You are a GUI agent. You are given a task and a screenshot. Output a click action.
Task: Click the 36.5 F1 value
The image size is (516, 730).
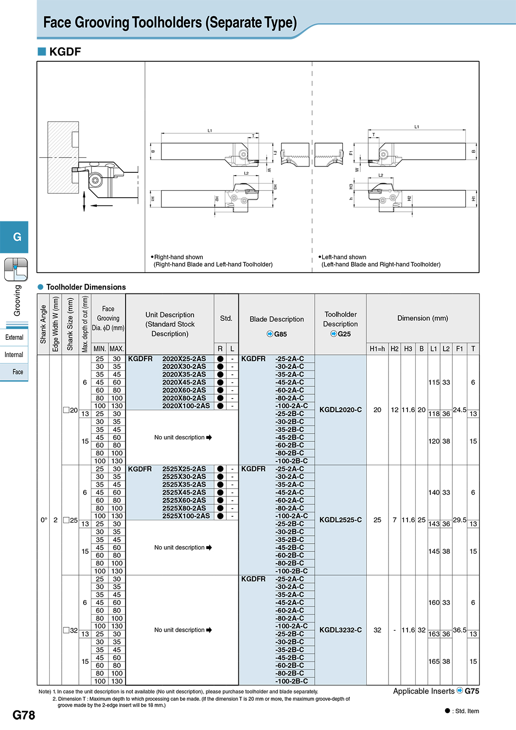(x=460, y=630)
